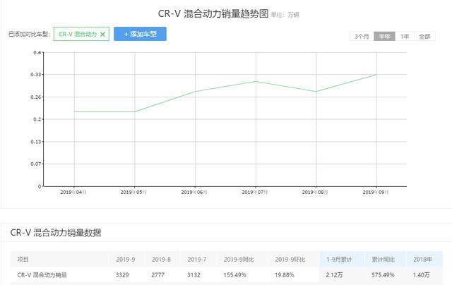Click the 2019-9 table column header
This screenshot has height=285, width=452.
pyautogui.click(x=126, y=260)
